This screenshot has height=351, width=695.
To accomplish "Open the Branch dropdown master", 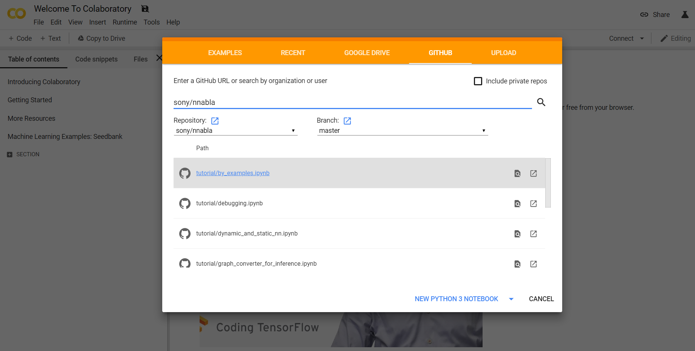I will (403, 131).
